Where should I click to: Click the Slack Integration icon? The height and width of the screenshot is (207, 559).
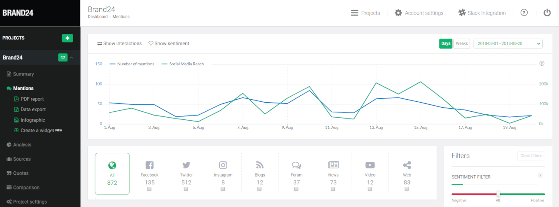[462, 13]
